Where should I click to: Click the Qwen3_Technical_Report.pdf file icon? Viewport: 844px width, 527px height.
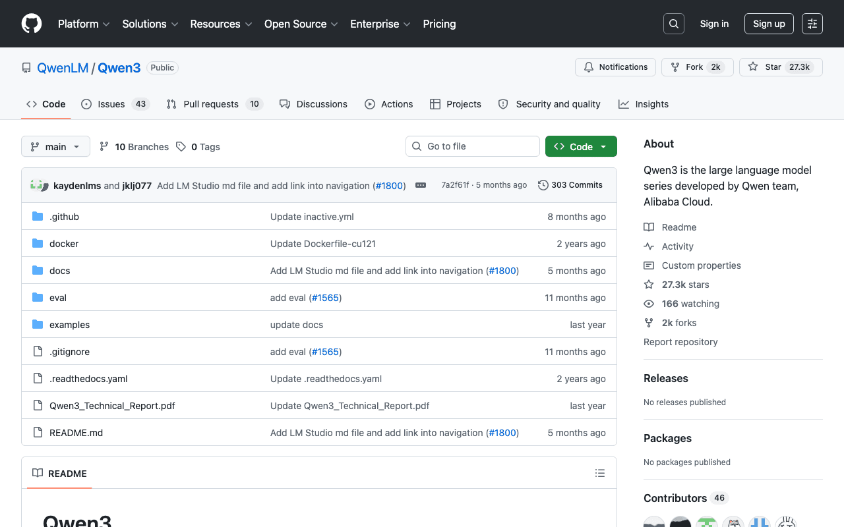tap(38, 406)
